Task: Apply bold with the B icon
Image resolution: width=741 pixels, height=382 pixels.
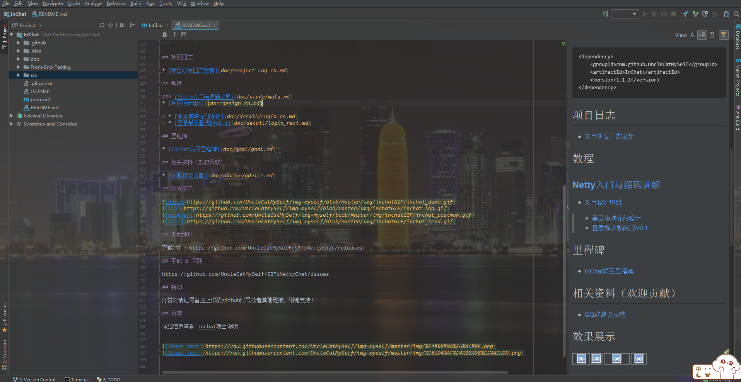Action: click(165, 35)
